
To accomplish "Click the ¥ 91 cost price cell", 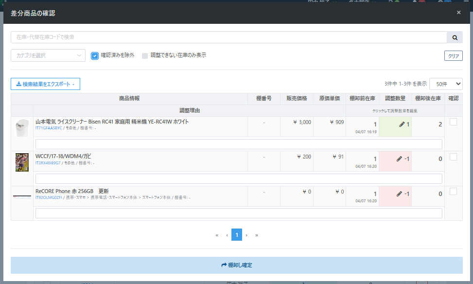I will (x=330, y=161).
